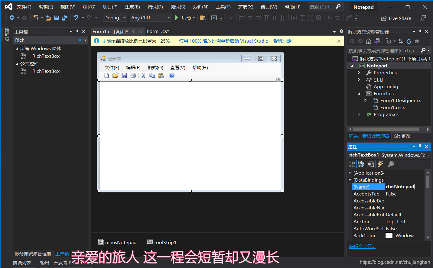Collapse the Common Controls toolbox group
433x268 pixels.
pyautogui.click(x=17, y=63)
